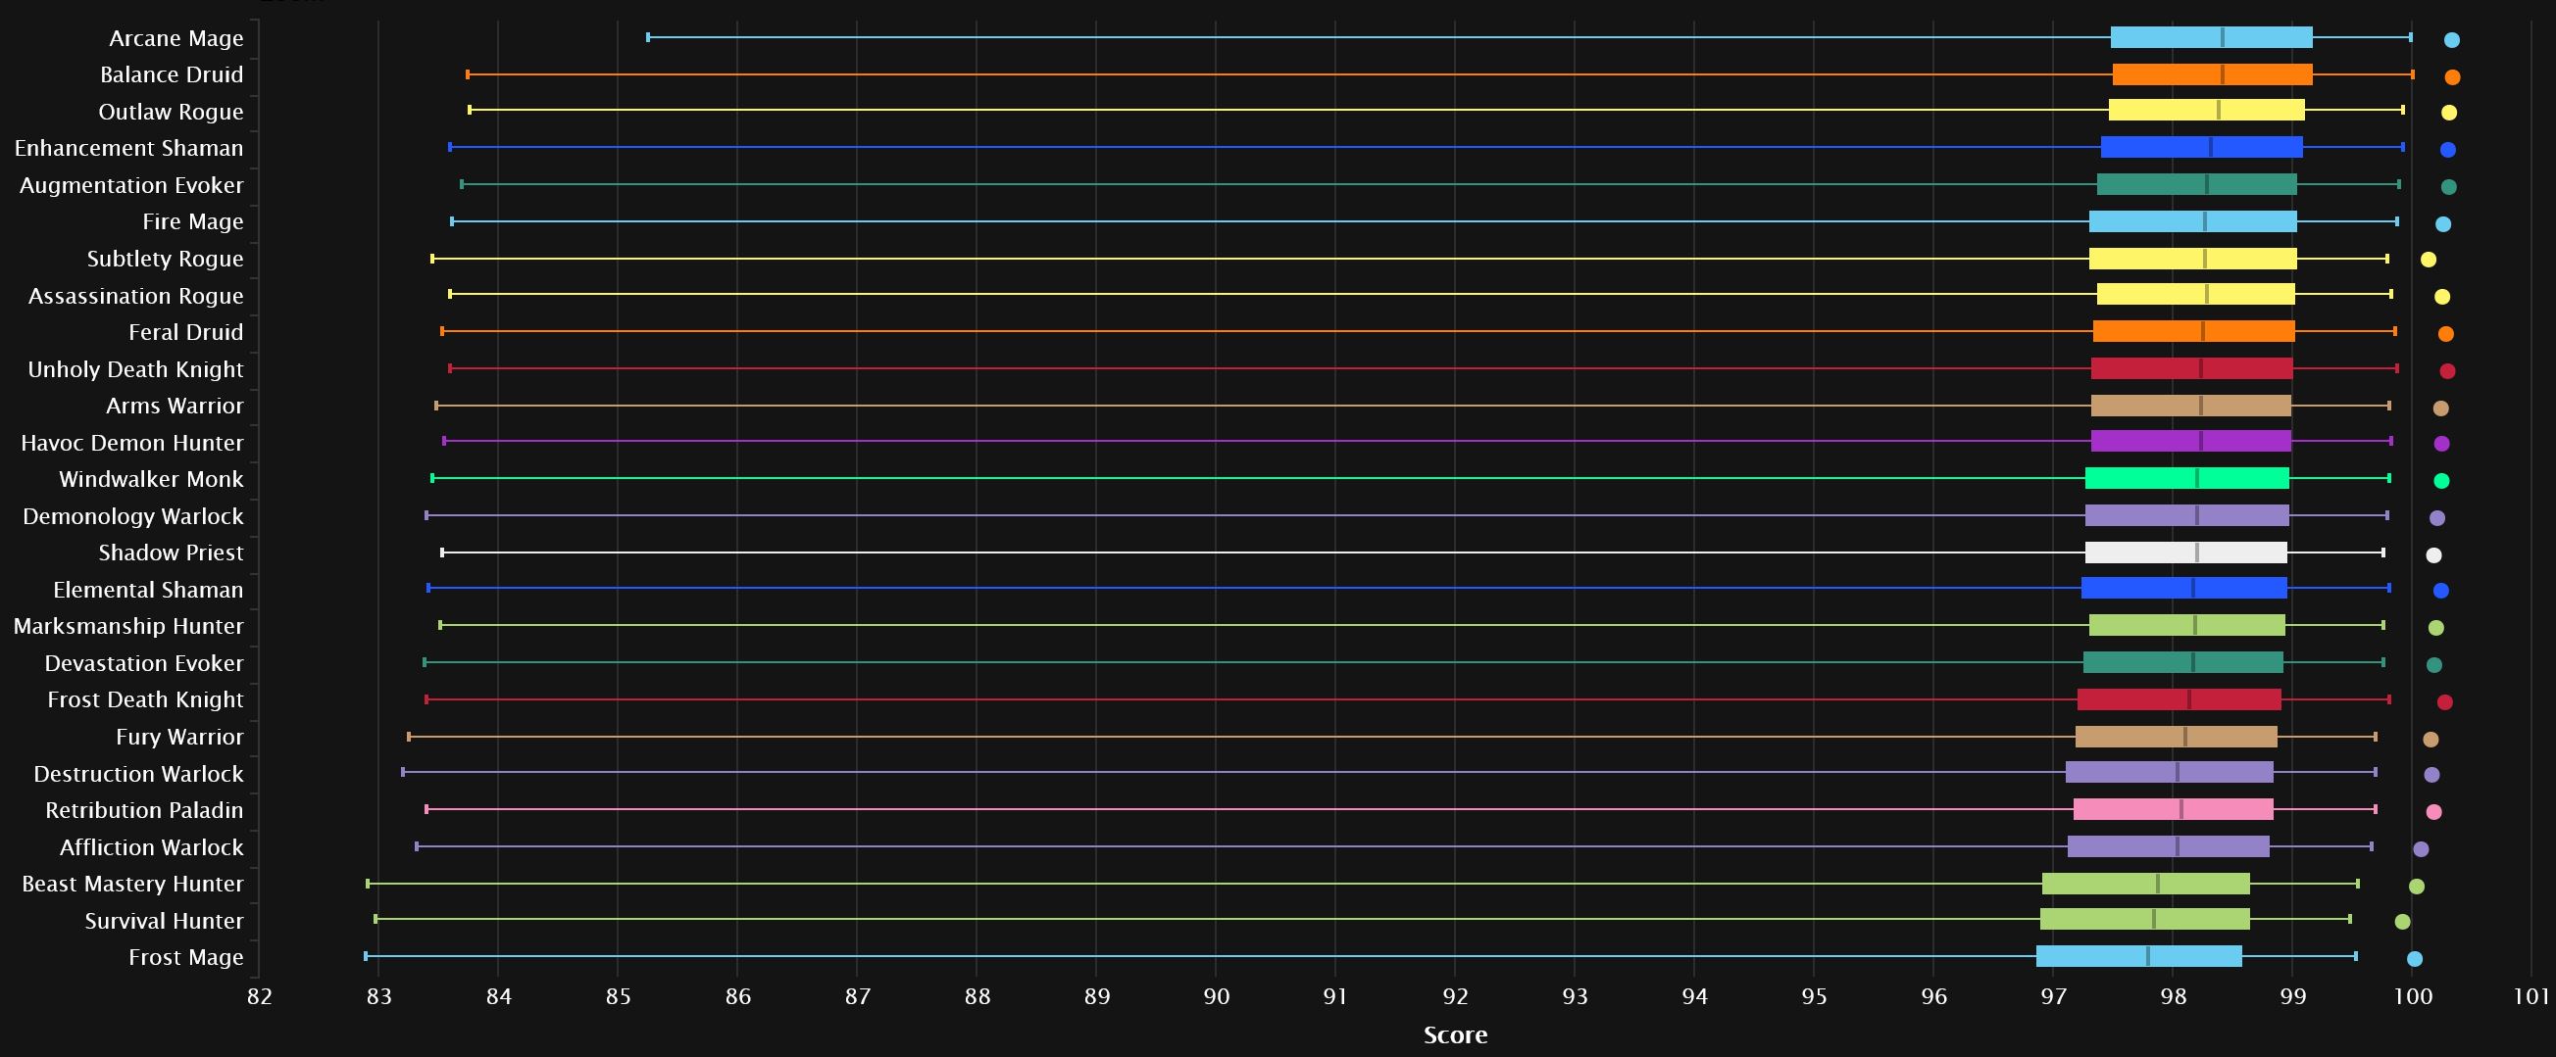
Task: Click the Survival Hunter label
Action: coord(164,920)
